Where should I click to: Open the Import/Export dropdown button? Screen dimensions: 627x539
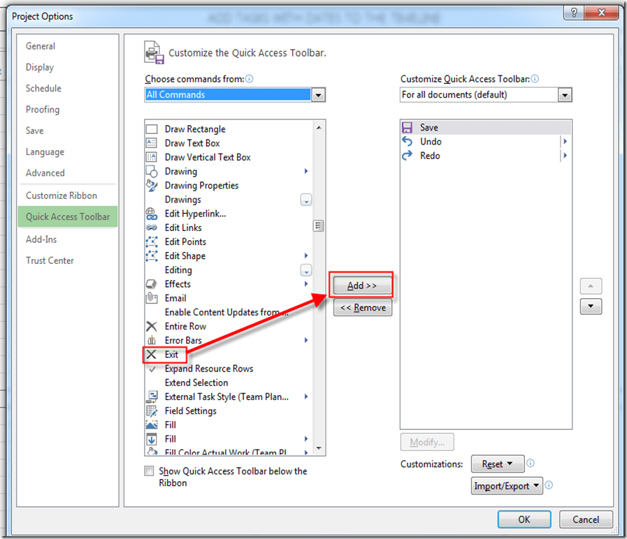507,486
